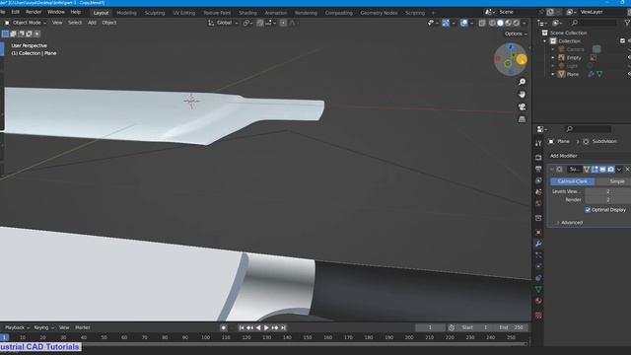Viewport: 631px width, 355px height.
Task: Expand the Plane object in outliner
Action: 553,75
